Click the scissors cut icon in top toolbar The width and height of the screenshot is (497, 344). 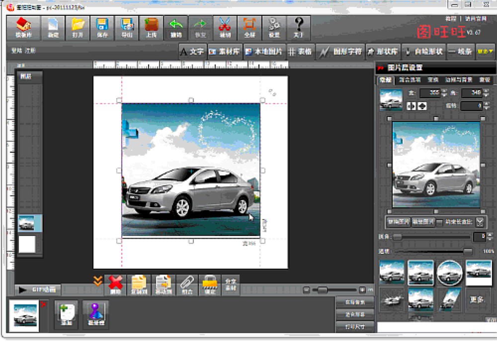pos(225,27)
